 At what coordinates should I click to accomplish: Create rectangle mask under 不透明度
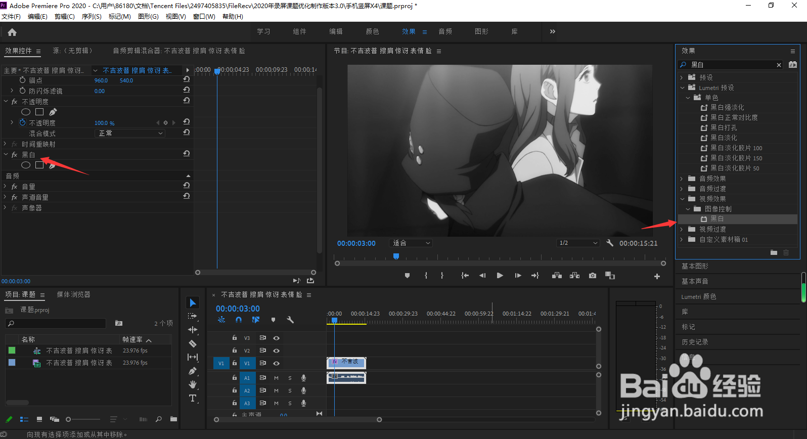point(39,112)
